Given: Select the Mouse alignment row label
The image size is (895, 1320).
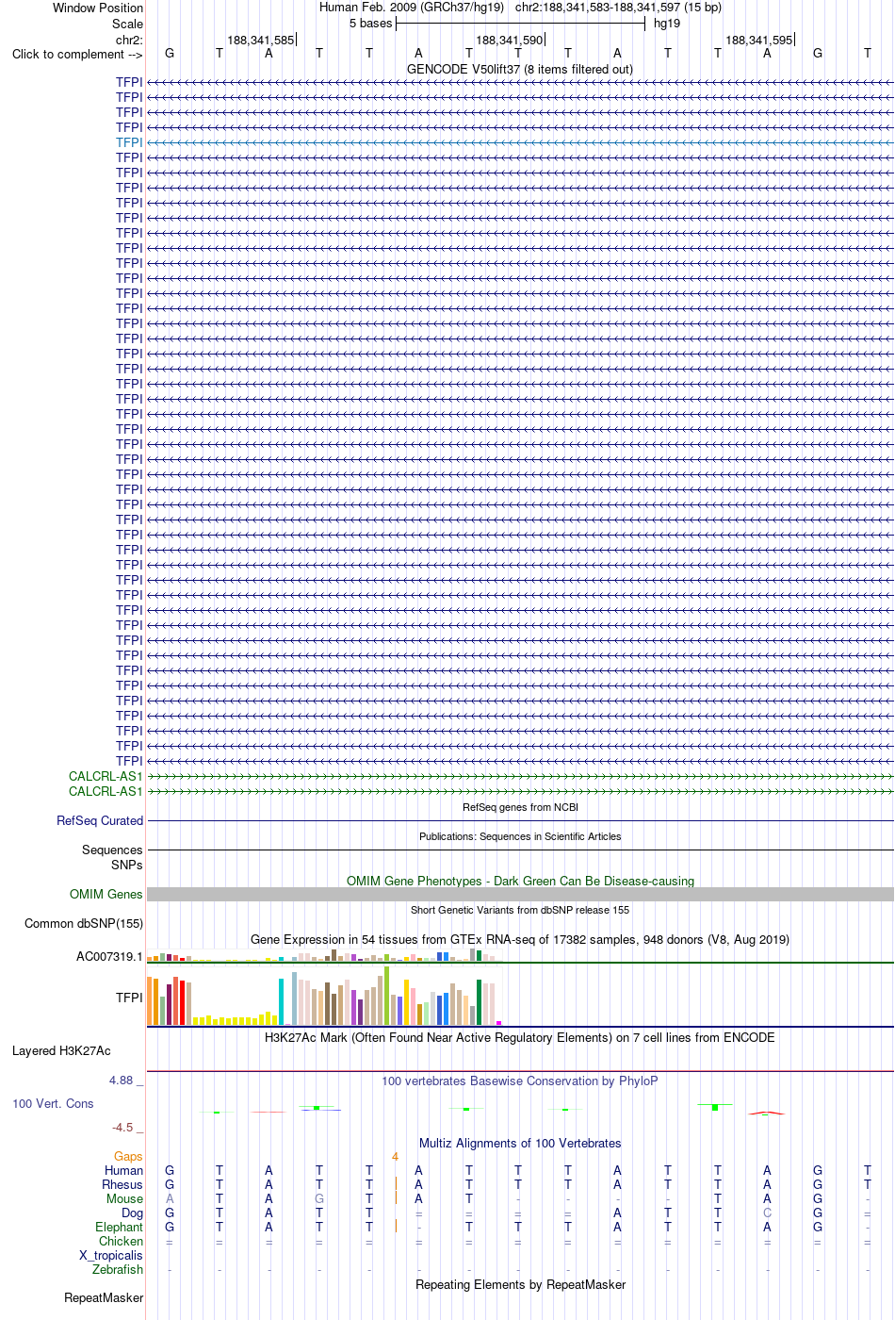Looking at the screenshot, I should (124, 1198).
